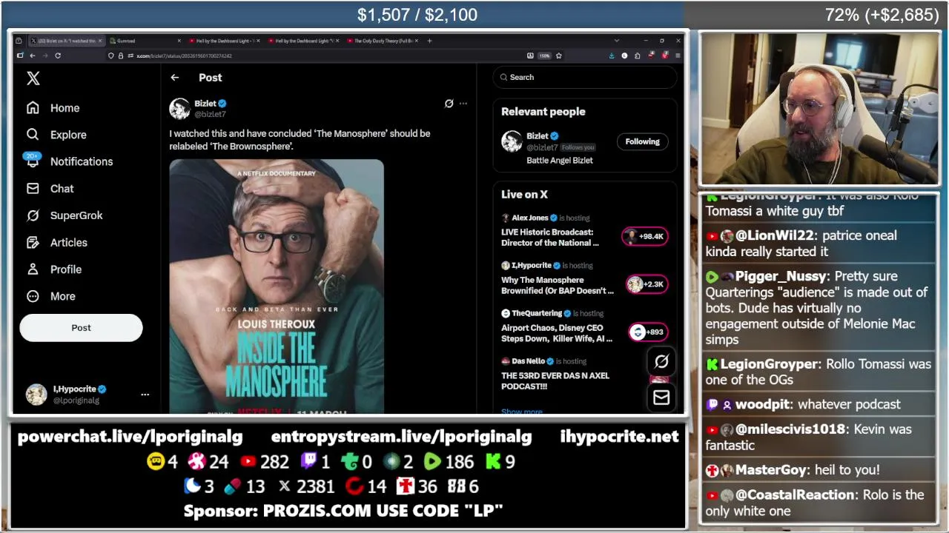This screenshot has height=533, width=949.
Task: Click the SuperGrok icon in sidebar
Action: [33, 215]
